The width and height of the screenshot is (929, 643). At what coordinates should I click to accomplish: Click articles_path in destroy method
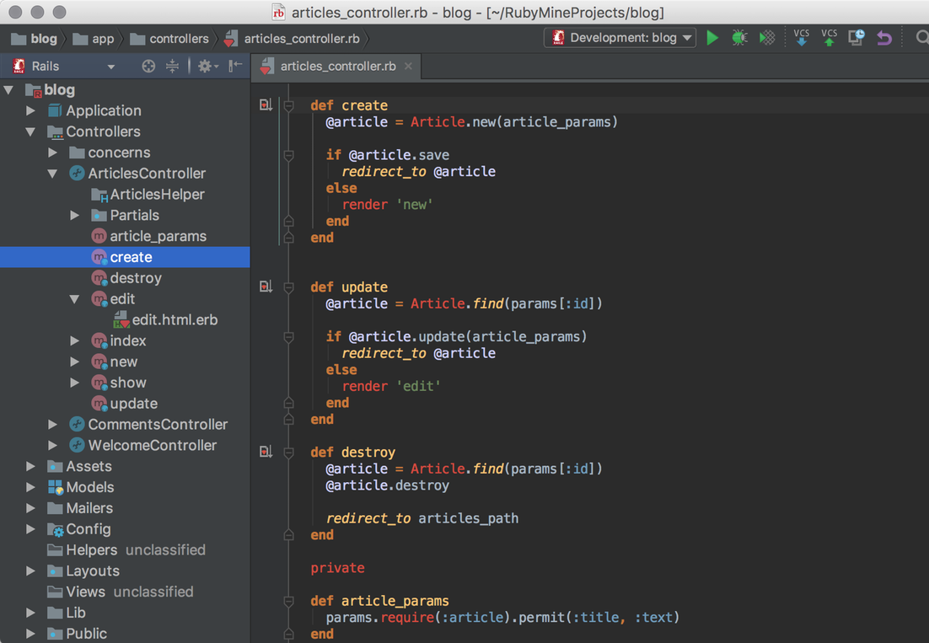click(468, 518)
